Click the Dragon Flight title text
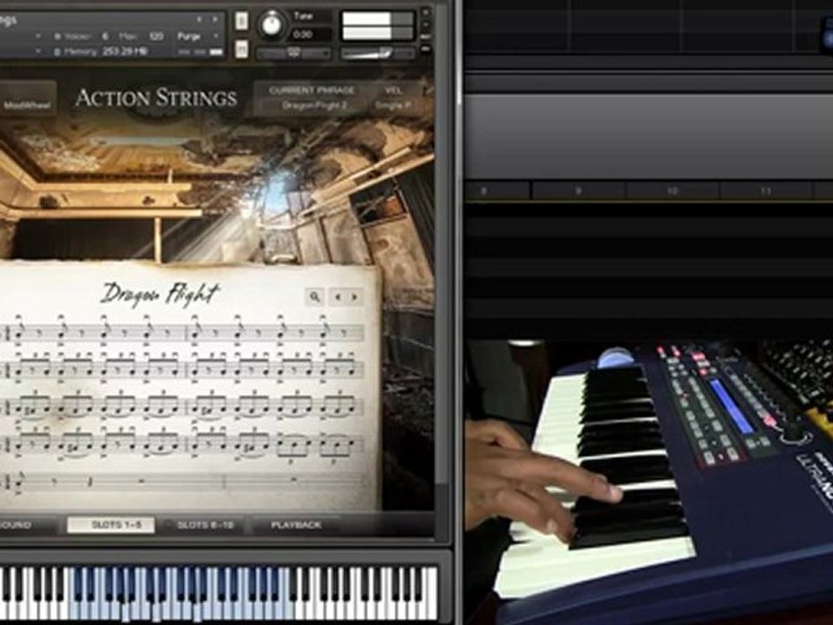The height and width of the screenshot is (625, 833). [x=159, y=294]
